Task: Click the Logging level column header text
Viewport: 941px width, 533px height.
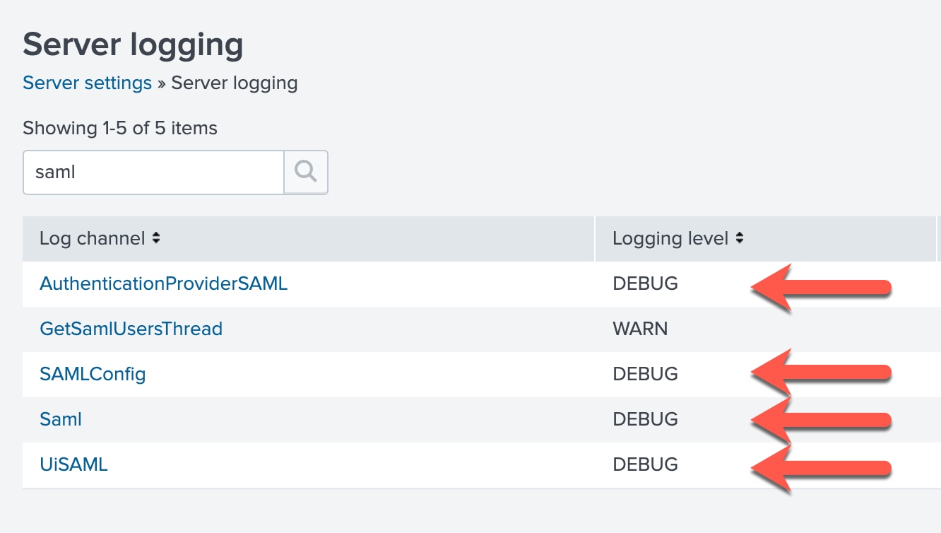Action: click(x=670, y=239)
